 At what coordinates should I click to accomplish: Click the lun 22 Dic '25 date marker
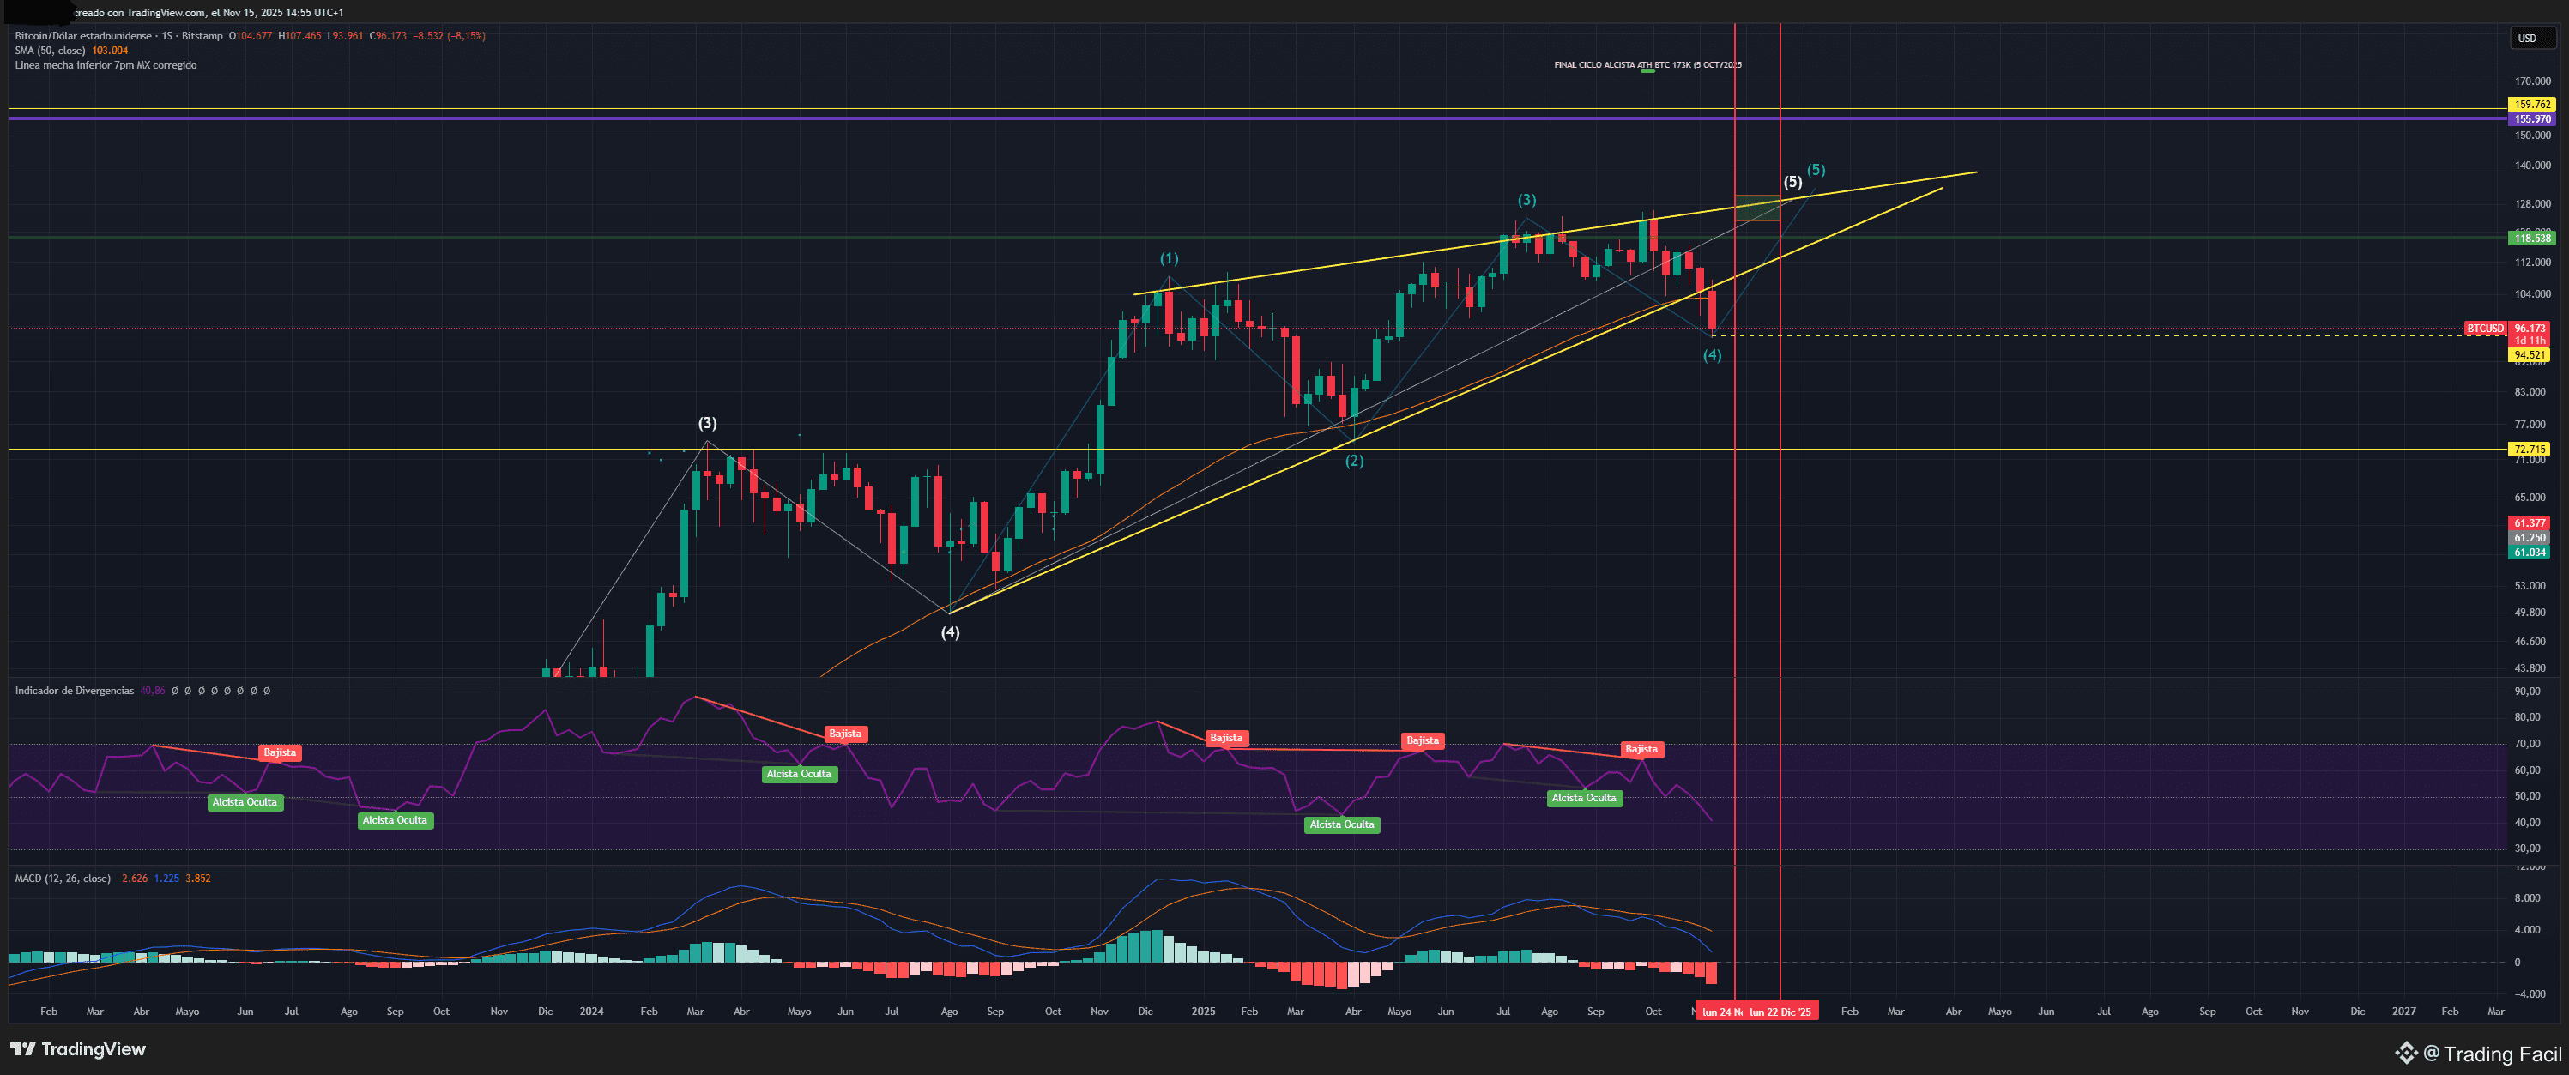1781,1012
